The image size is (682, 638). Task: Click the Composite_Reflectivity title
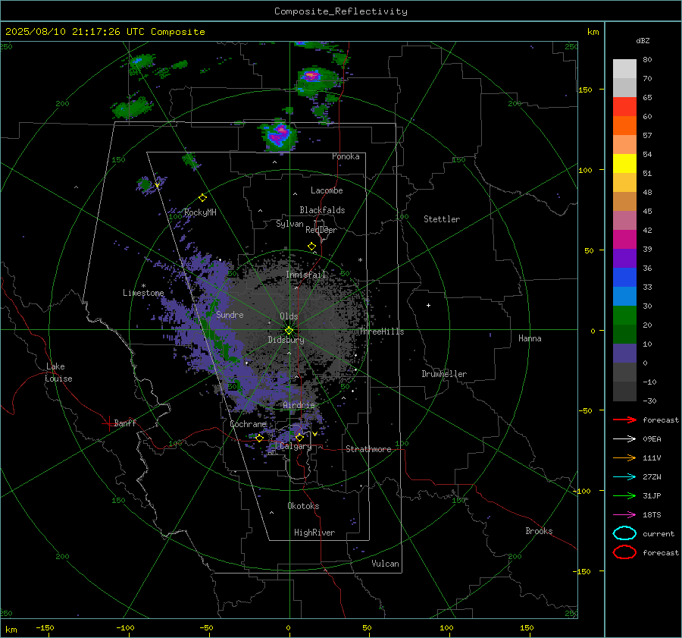(x=340, y=11)
